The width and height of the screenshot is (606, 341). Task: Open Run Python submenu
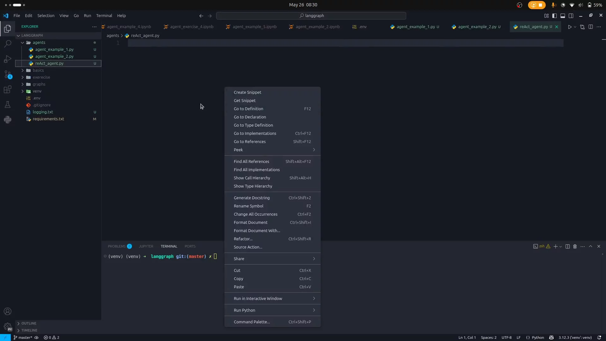[272, 310]
